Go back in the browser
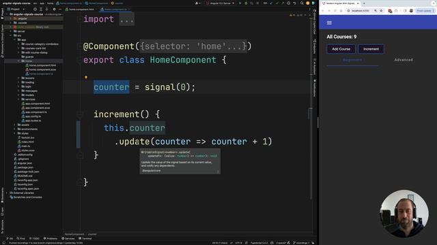This screenshot has height=245, width=437. pyautogui.click(x=323, y=11)
